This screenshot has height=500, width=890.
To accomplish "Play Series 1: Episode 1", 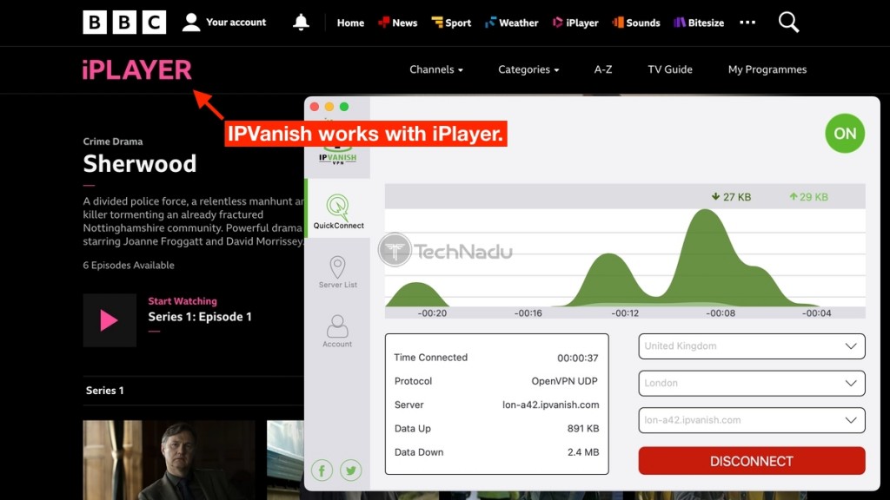I will (x=110, y=319).
